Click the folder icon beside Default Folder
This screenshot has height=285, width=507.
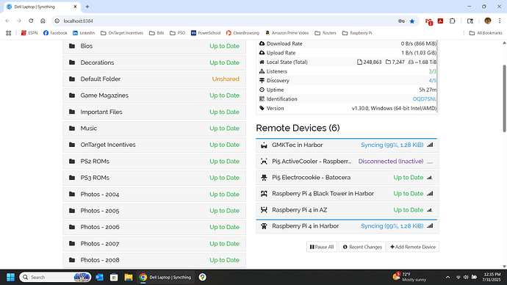(x=72, y=79)
